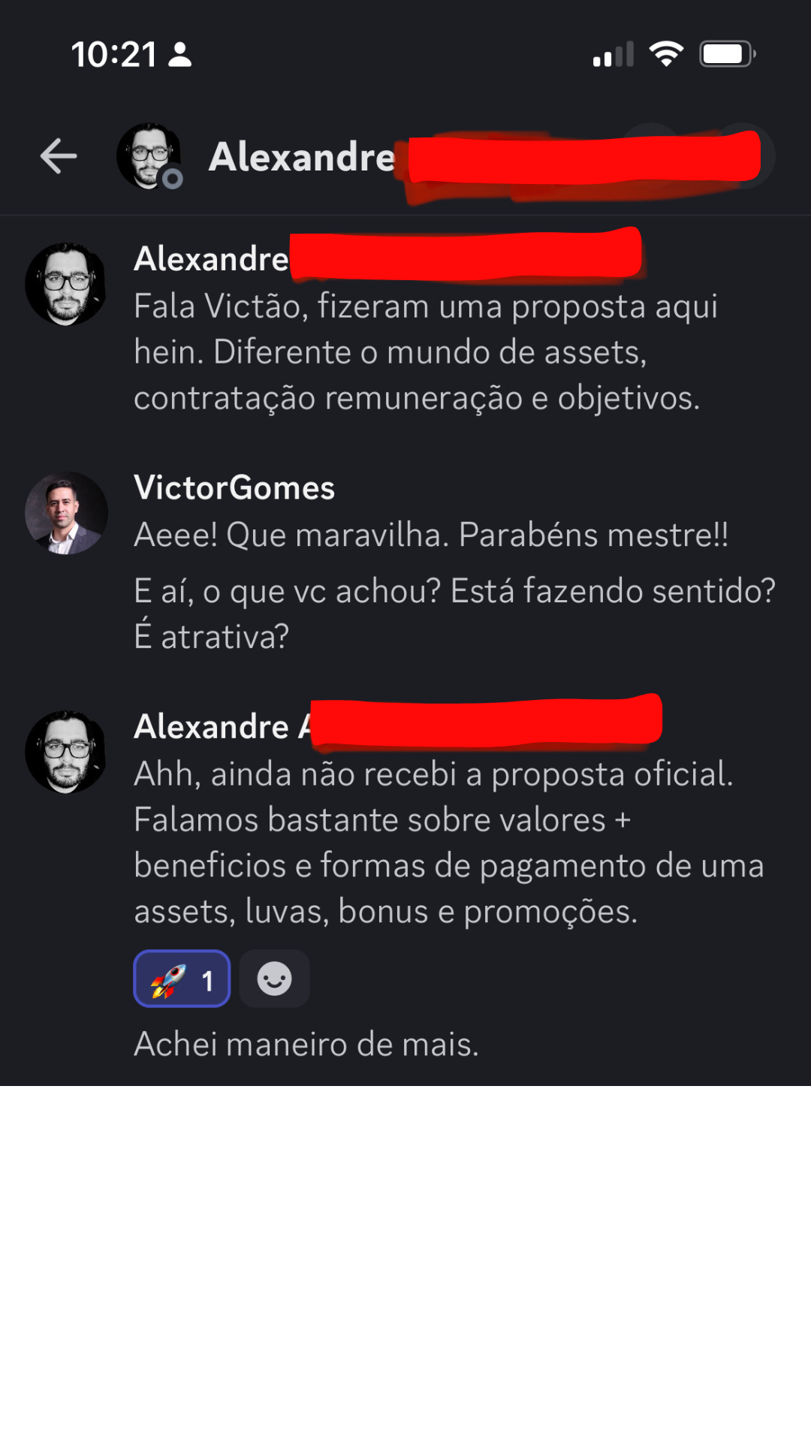
Task: Tap Alexandre's avatar on the third message
Action: (66, 752)
